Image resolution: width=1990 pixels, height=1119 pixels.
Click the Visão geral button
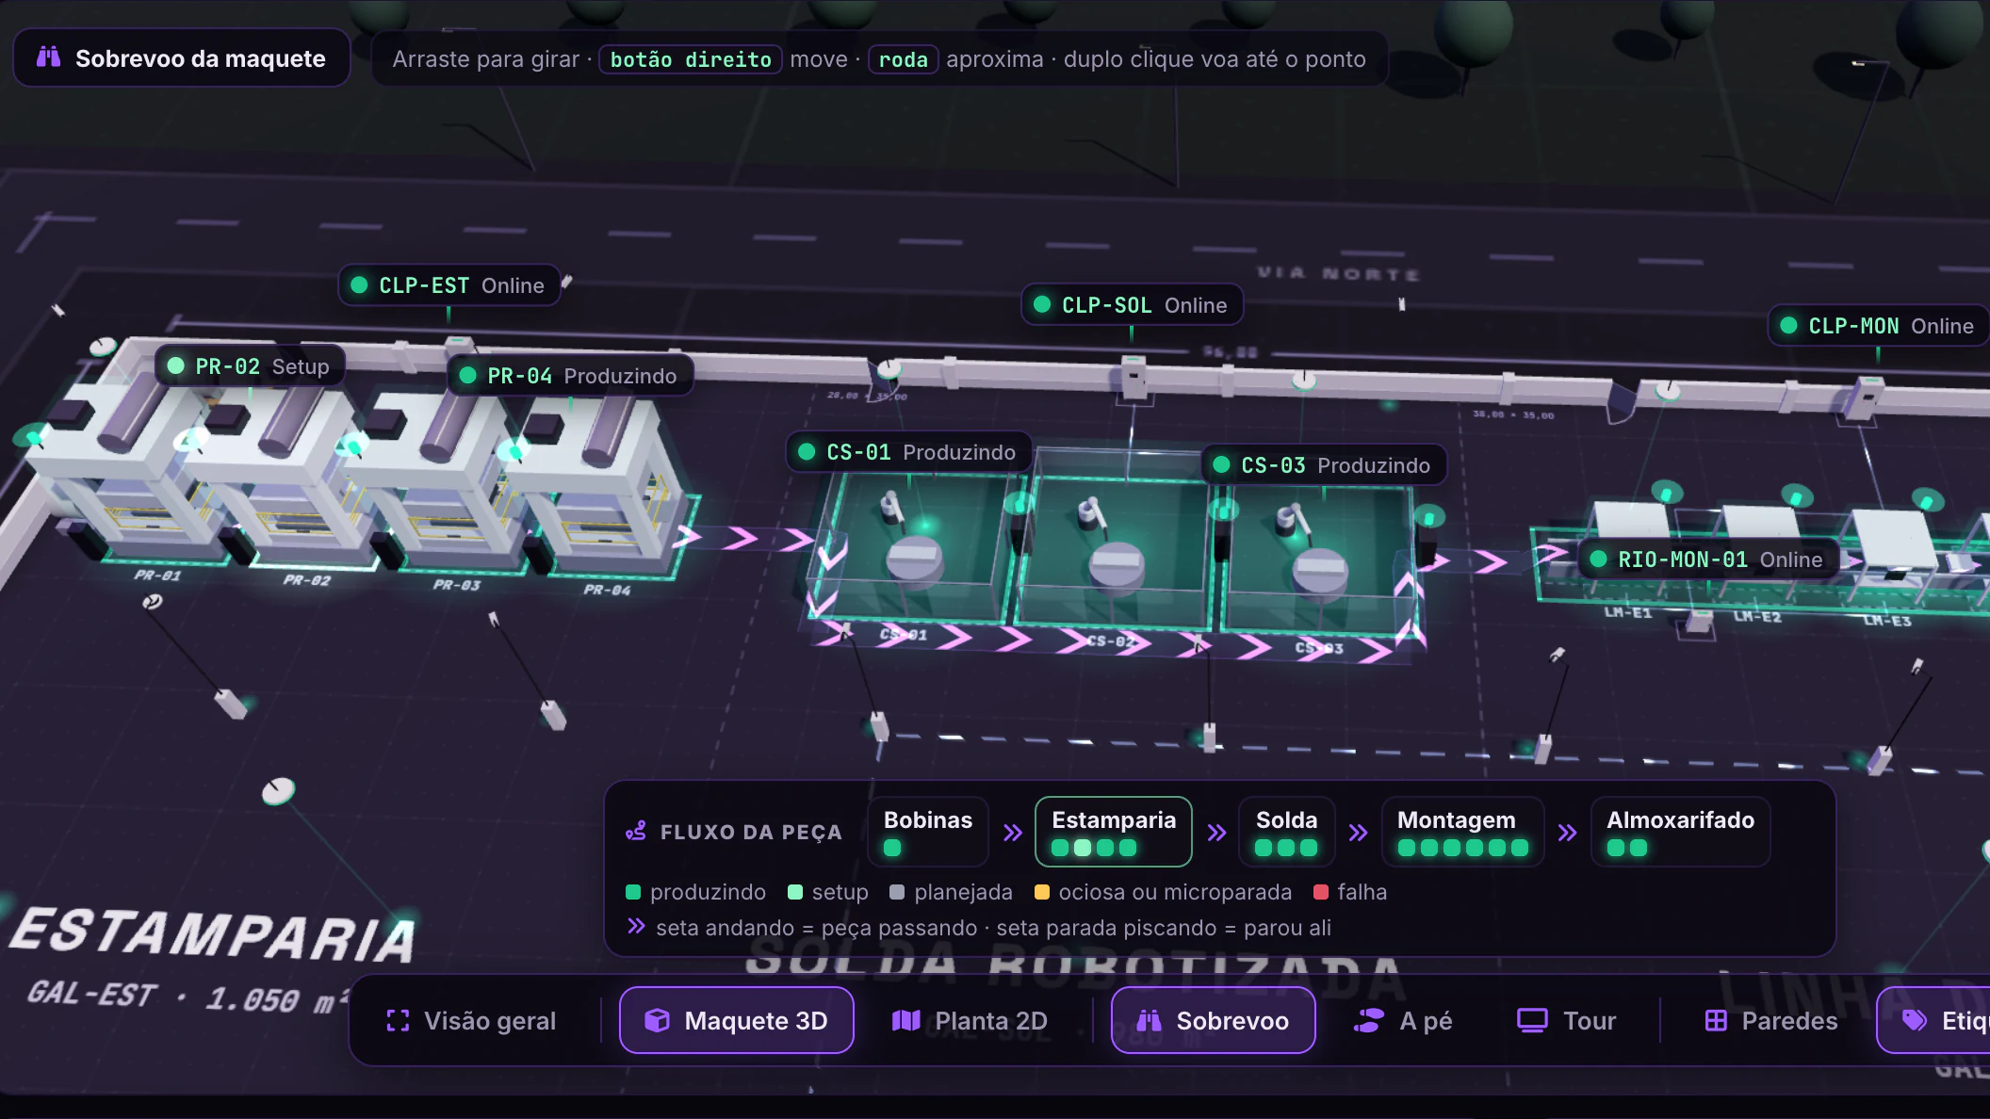(471, 1021)
